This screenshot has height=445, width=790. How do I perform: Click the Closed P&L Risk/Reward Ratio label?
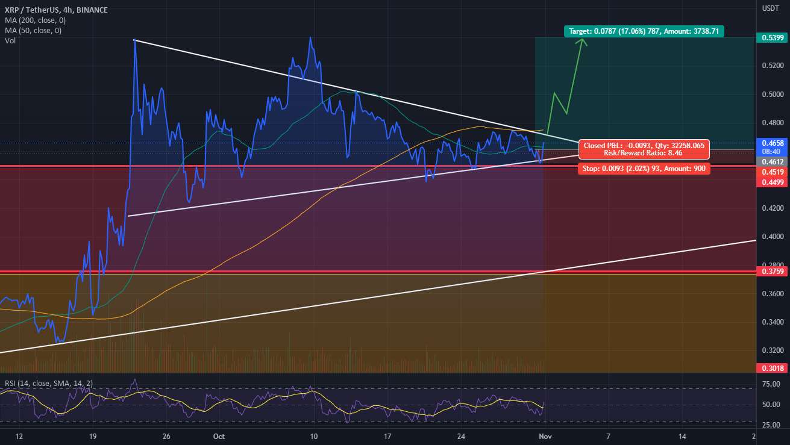644,149
